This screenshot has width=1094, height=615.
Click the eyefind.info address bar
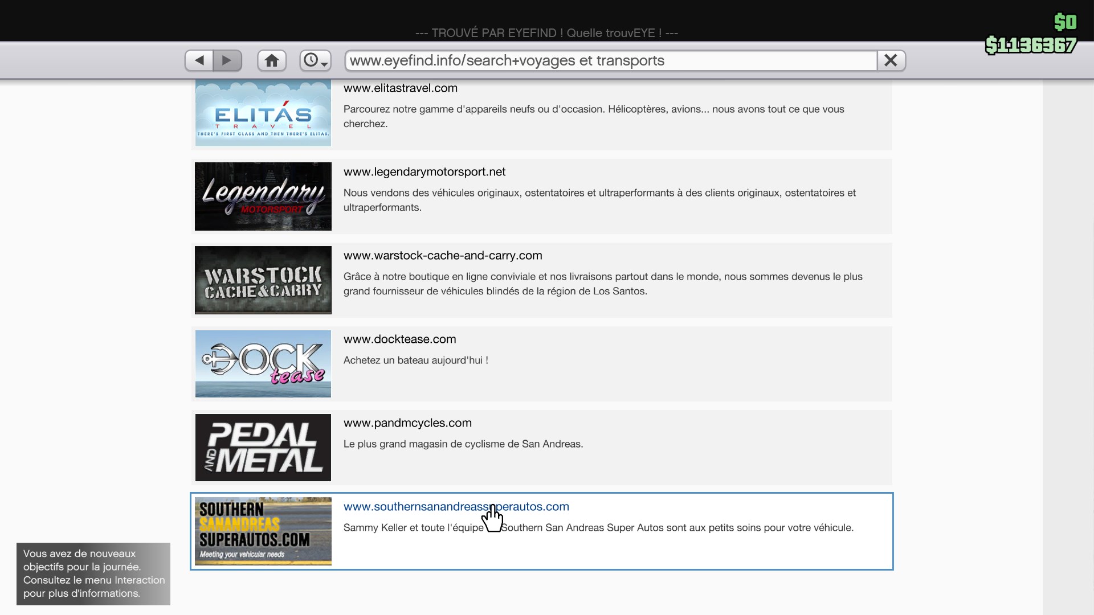click(610, 60)
